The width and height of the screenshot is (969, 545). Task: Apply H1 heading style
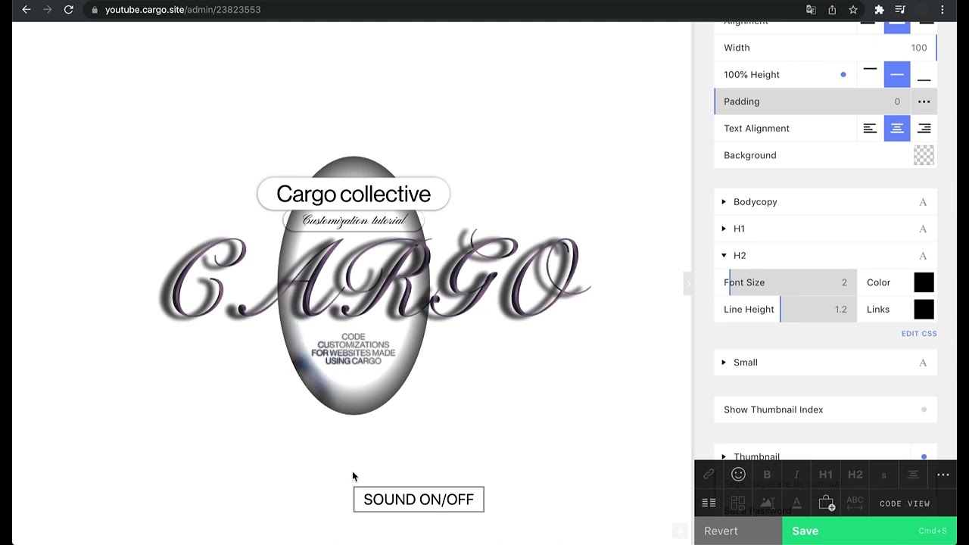click(x=825, y=475)
